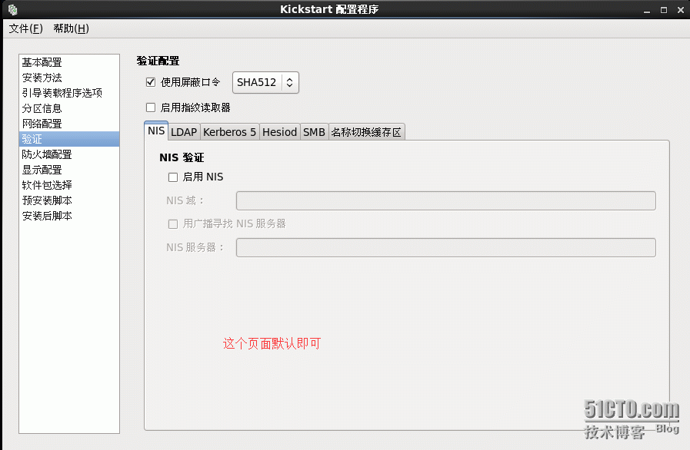Switch to the LDAP tab
The height and width of the screenshot is (450, 690).
[184, 132]
